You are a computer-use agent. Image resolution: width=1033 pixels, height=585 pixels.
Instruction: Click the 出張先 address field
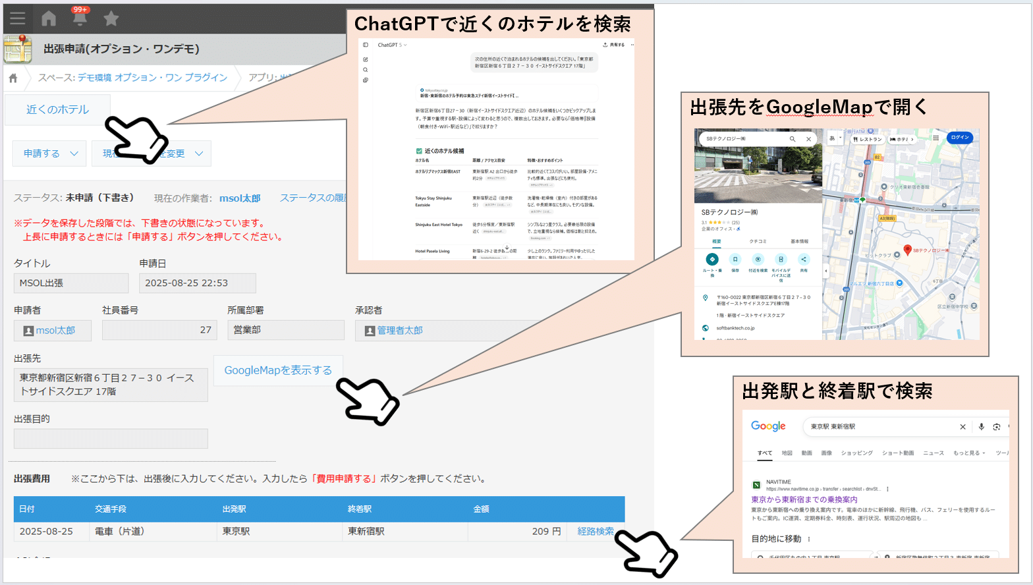point(111,385)
